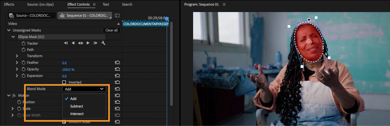Choose Add blend mode
Viewport: 390px width, 126px height.
pyautogui.click(x=84, y=99)
